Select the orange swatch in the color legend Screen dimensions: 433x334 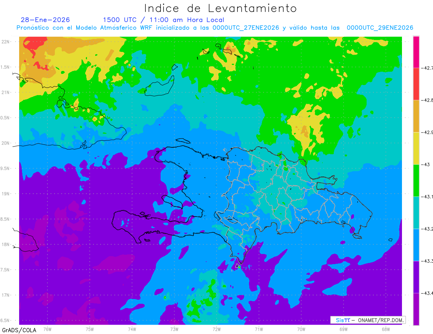(x=416, y=116)
